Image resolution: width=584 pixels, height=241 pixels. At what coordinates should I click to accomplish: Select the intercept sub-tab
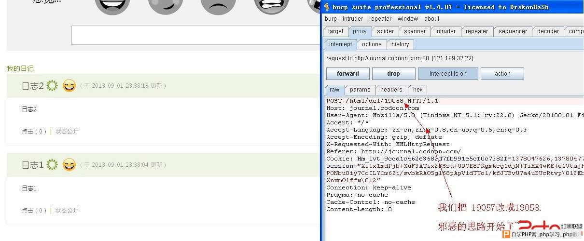point(341,44)
